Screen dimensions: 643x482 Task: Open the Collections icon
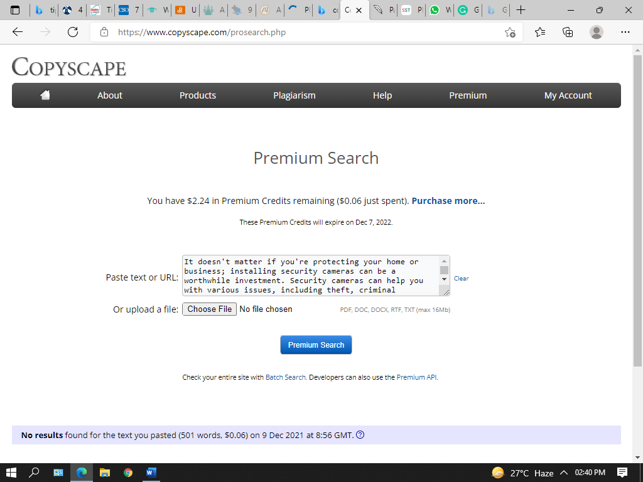point(568,32)
